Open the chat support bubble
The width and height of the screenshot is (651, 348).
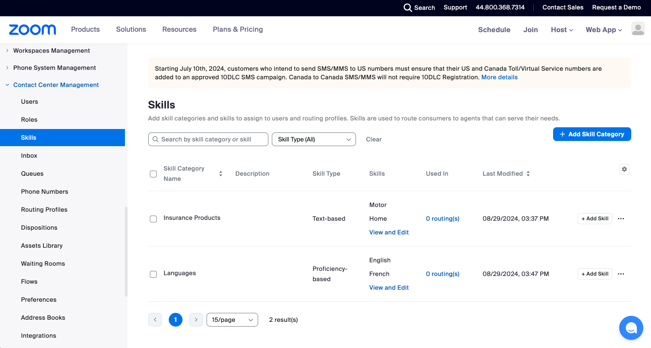pos(631,328)
